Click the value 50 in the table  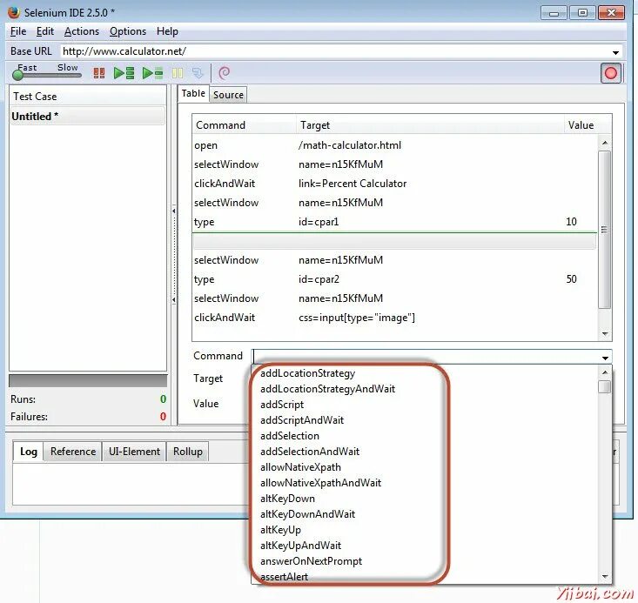coord(571,279)
